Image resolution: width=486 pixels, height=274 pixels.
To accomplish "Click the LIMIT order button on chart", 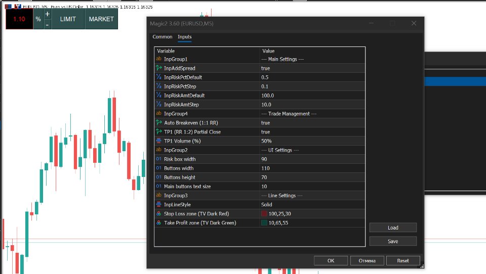I will coord(68,19).
